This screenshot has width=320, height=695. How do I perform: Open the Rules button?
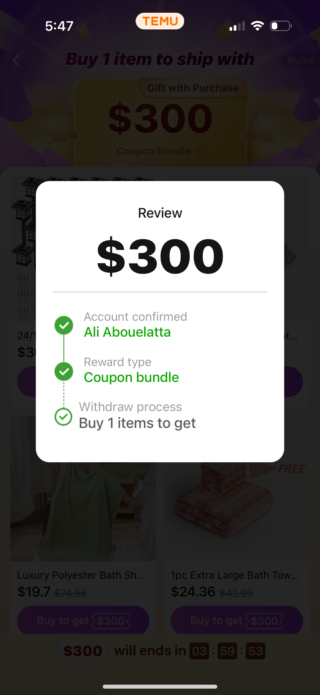[x=301, y=60]
